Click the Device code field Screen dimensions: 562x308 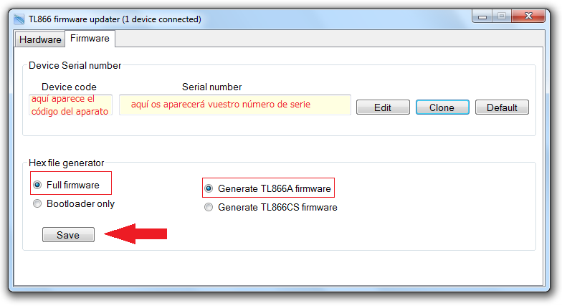pos(70,105)
